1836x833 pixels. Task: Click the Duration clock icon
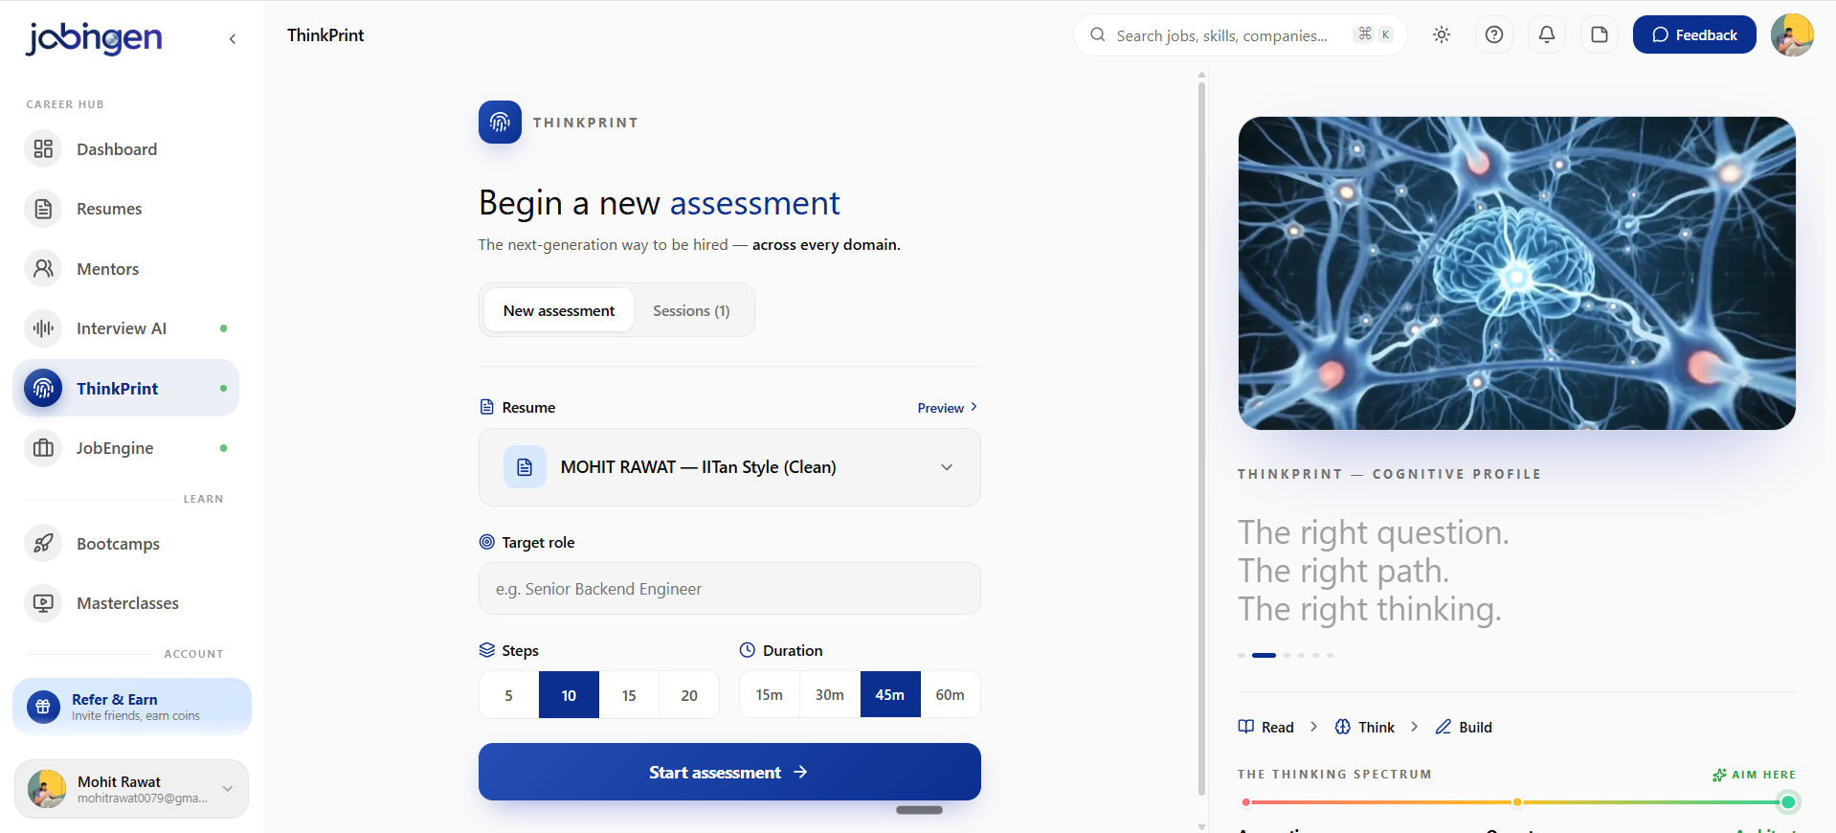[x=748, y=650]
